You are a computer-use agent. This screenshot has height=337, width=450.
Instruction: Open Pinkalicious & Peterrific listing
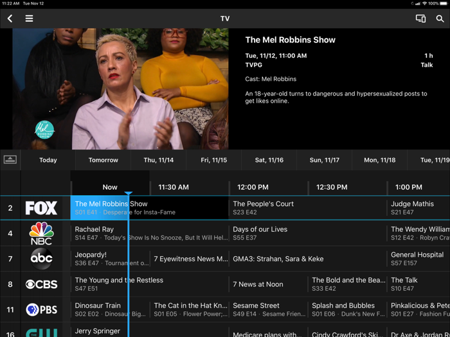click(x=419, y=309)
